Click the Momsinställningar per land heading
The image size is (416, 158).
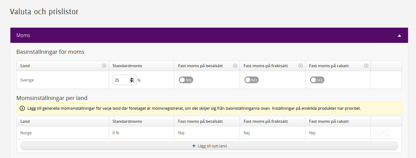pyautogui.click(x=52, y=98)
